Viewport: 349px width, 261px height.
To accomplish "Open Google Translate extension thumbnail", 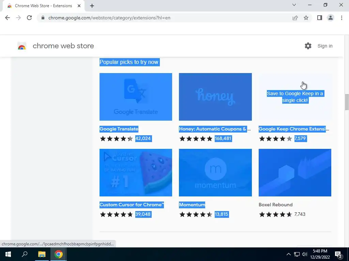I will 136,97.
